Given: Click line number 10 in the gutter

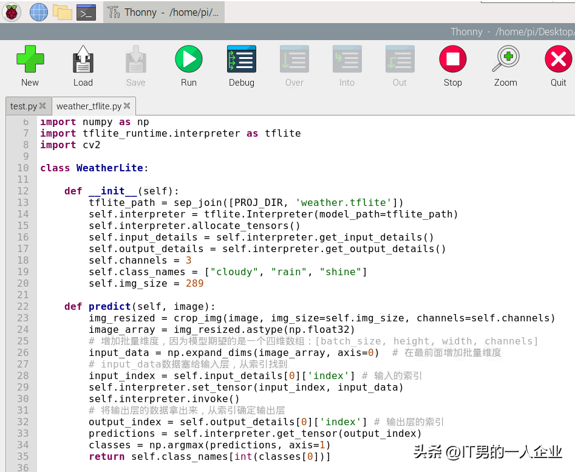Looking at the screenshot, I should pyautogui.click(x=22, y=168).
